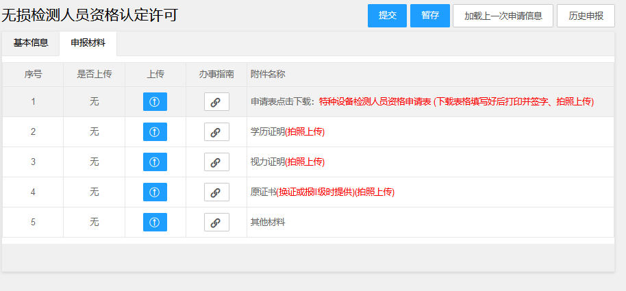Open guide link for 原证书
This screenshot has width=626, height=291.
[216, 192]
